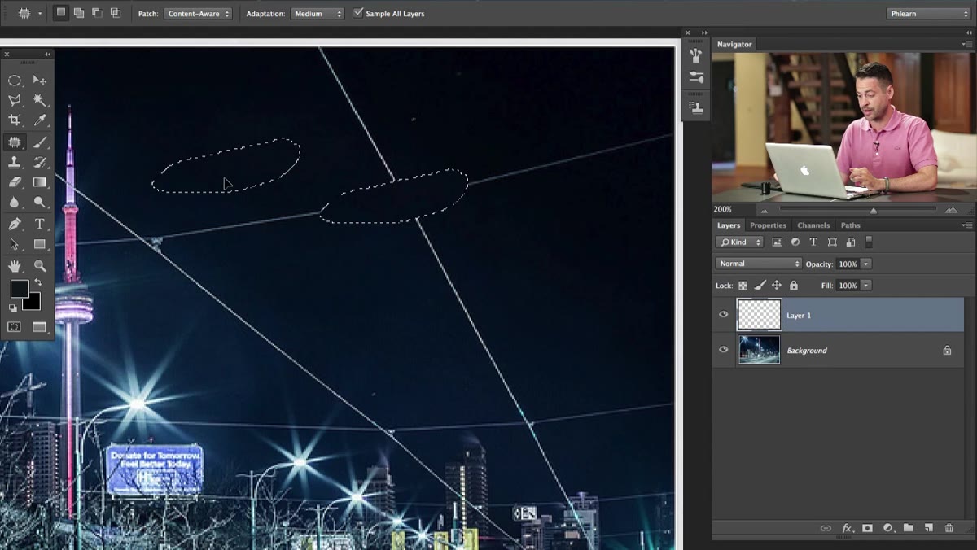Select the History Brush tool
This screenshot has height=550, width=977.
pyautogui.click(x=39, y=162)
